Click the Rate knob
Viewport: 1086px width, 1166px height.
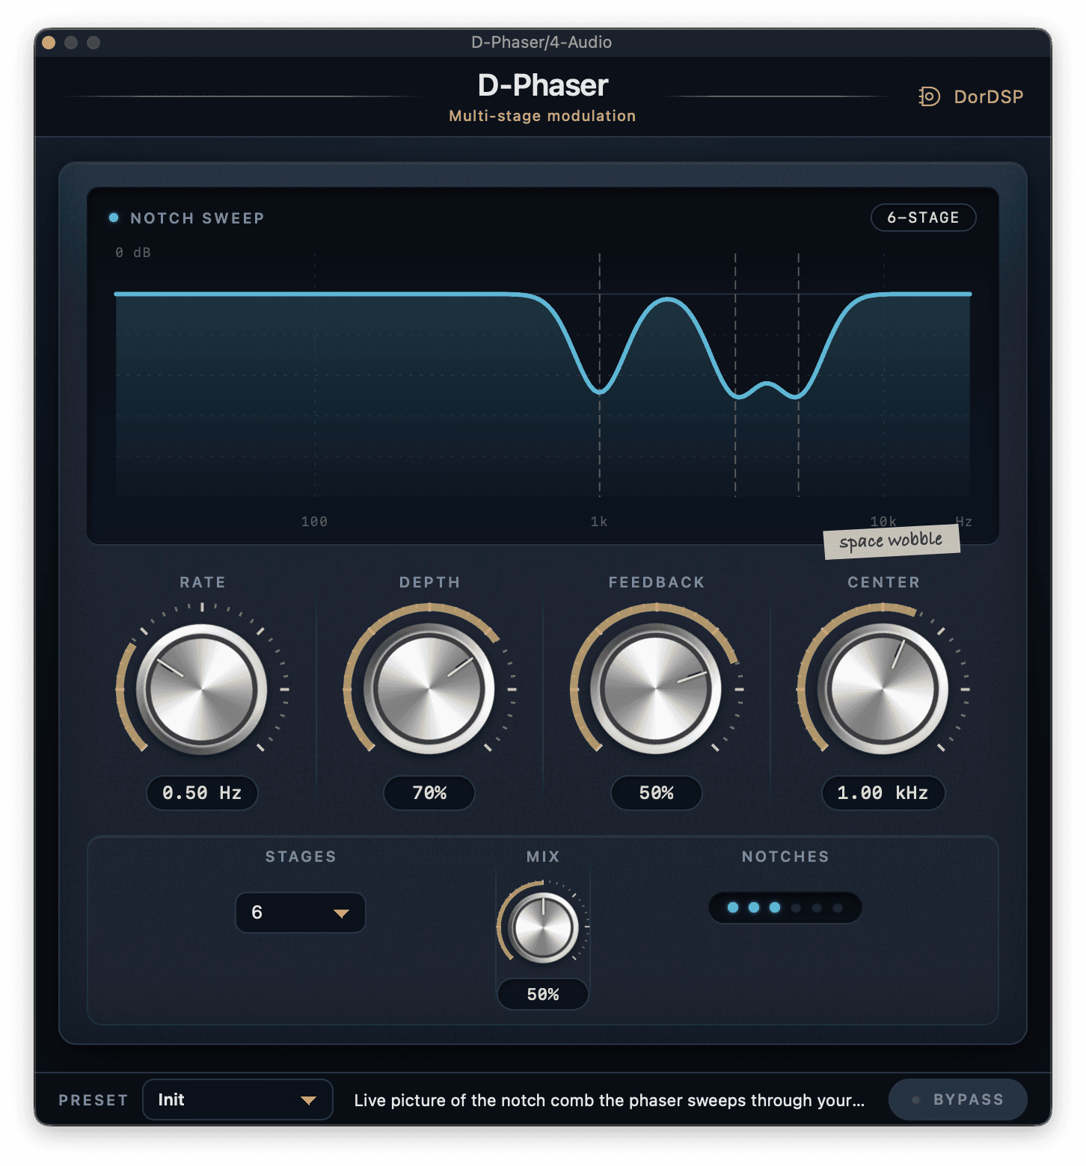pos(201,689)
